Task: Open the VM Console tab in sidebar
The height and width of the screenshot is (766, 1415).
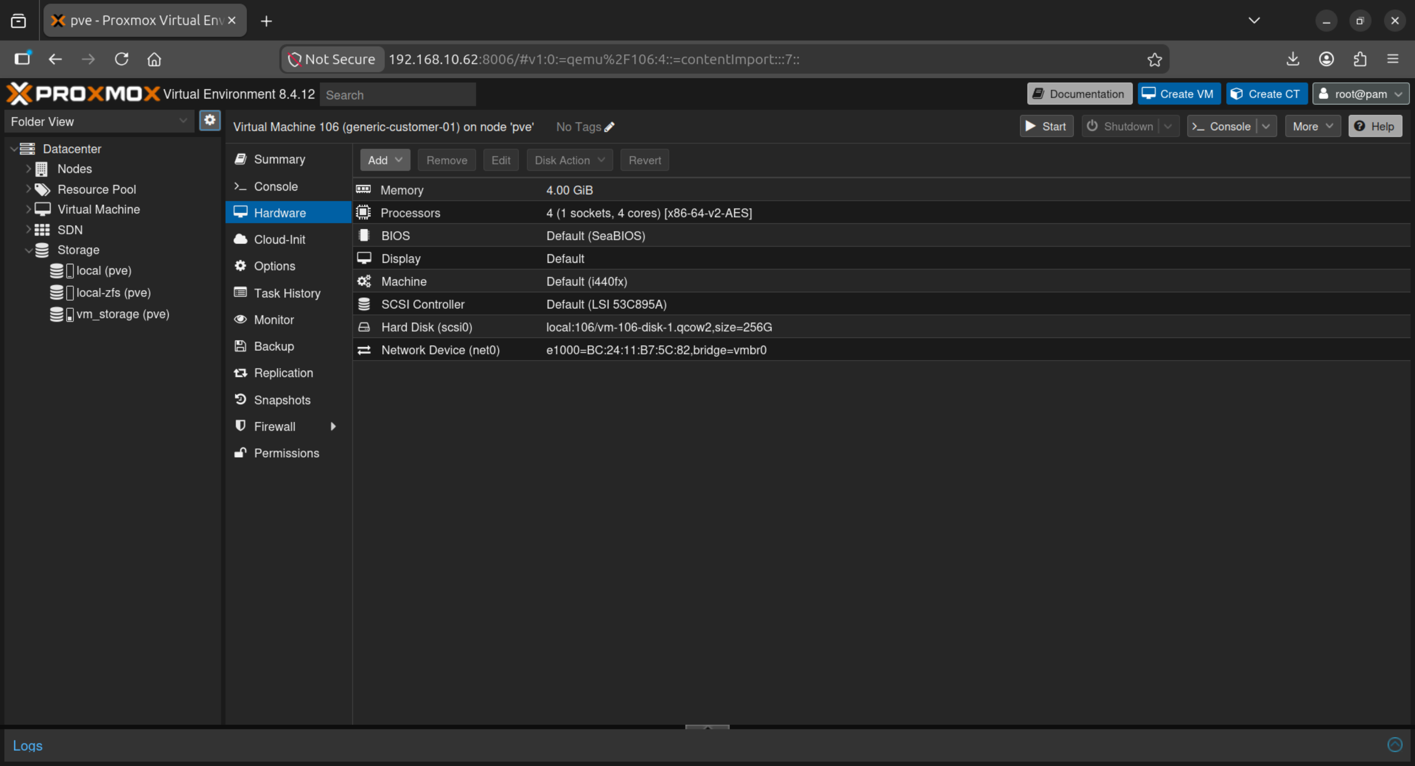Action: point(288,186)
